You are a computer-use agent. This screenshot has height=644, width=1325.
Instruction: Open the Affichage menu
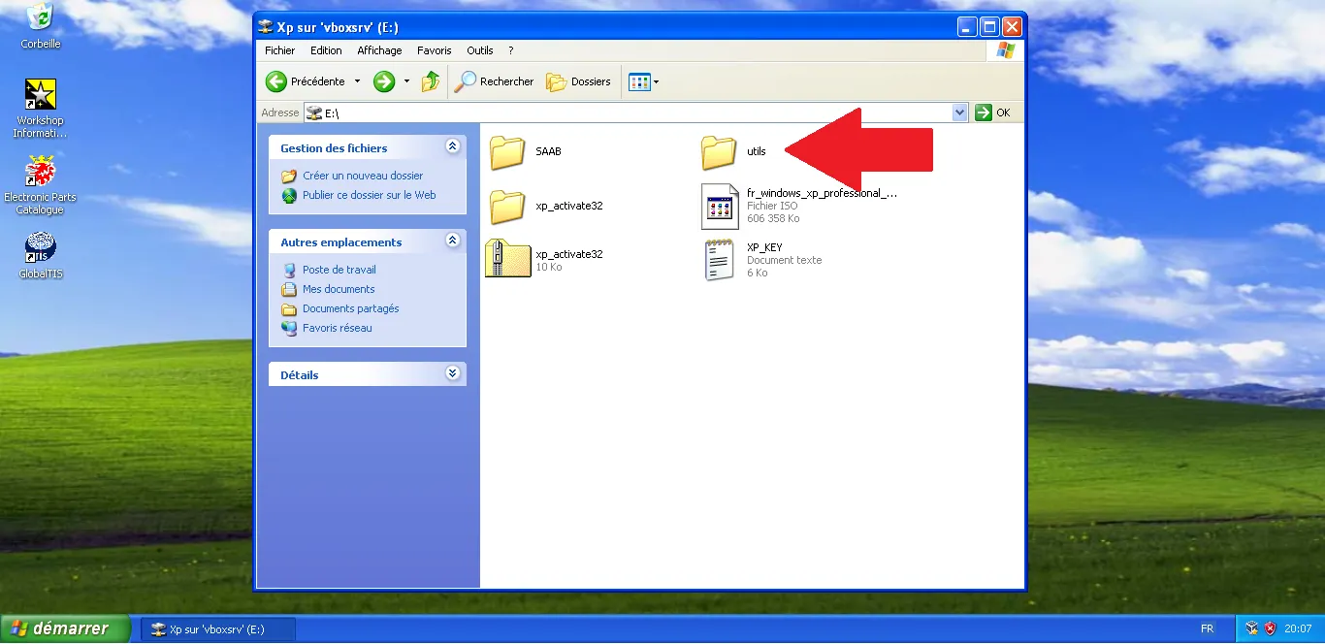379,50
